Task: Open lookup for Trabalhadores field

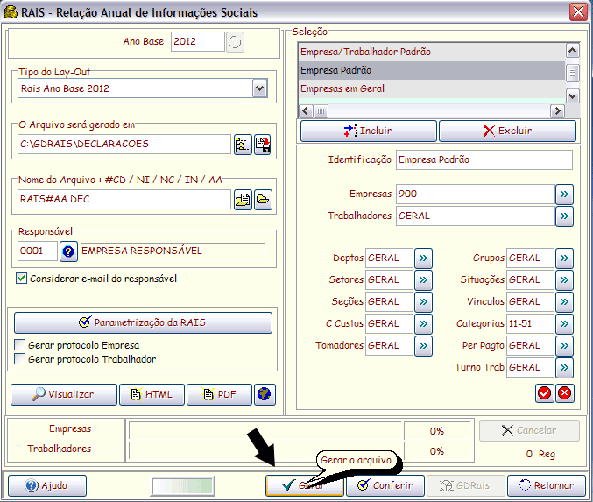Action: pos(564,216)
